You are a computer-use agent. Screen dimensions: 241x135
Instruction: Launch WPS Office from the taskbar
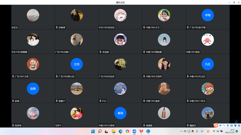[x=141, y=131]
